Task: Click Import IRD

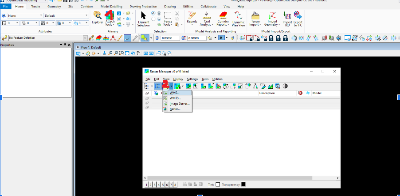Action: coord(287,18)
